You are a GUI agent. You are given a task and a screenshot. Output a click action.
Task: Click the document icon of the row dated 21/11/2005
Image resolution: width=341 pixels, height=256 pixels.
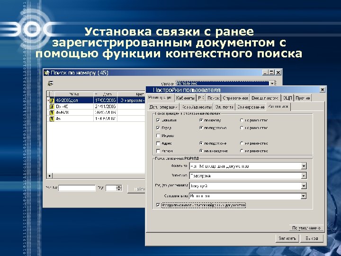(52, 107)
